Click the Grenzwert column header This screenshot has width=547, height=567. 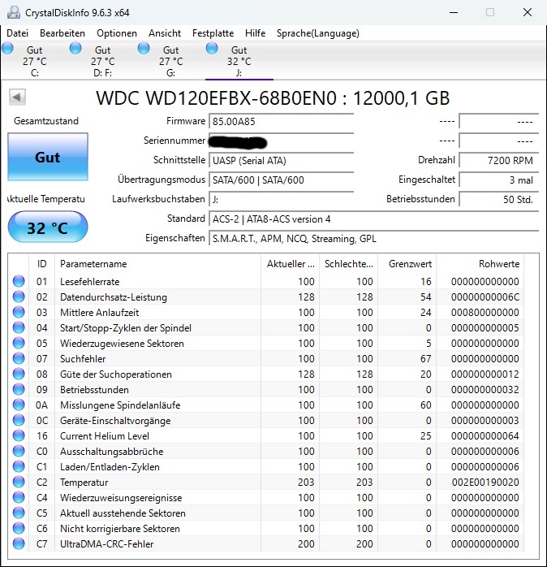click(x=407, y=264)
